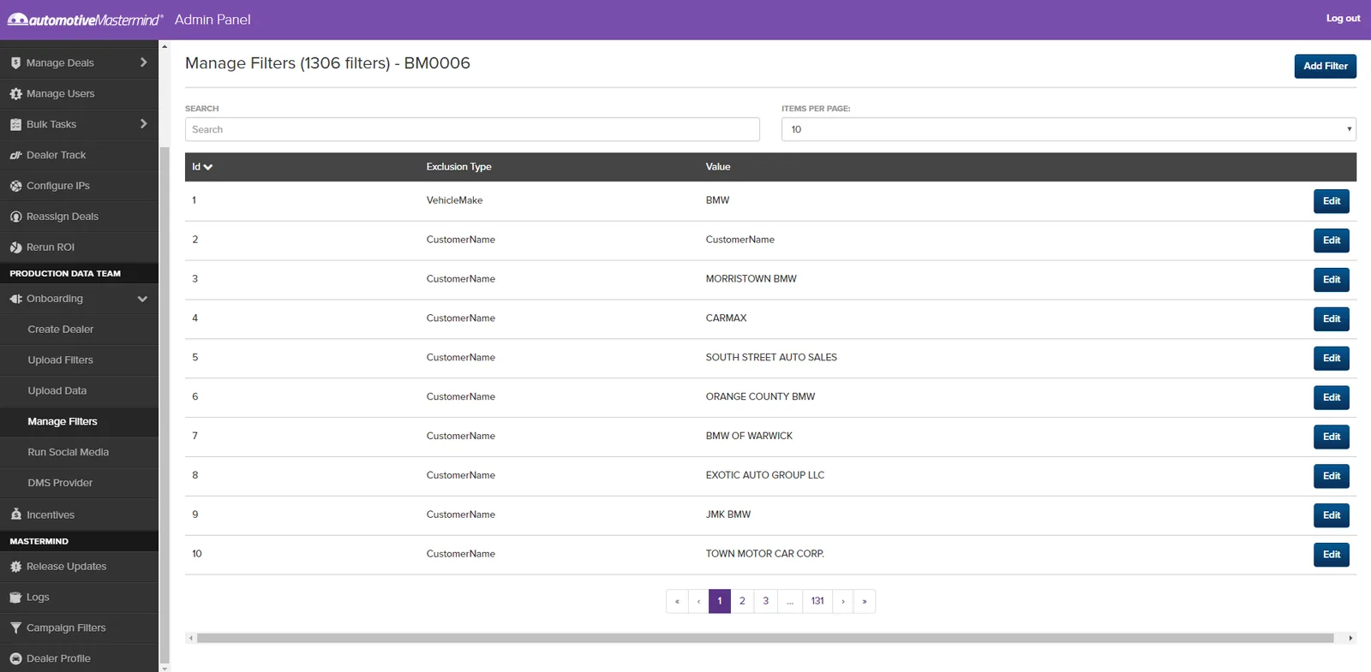Edit the filter with value CustomerName

point(1331,241)
